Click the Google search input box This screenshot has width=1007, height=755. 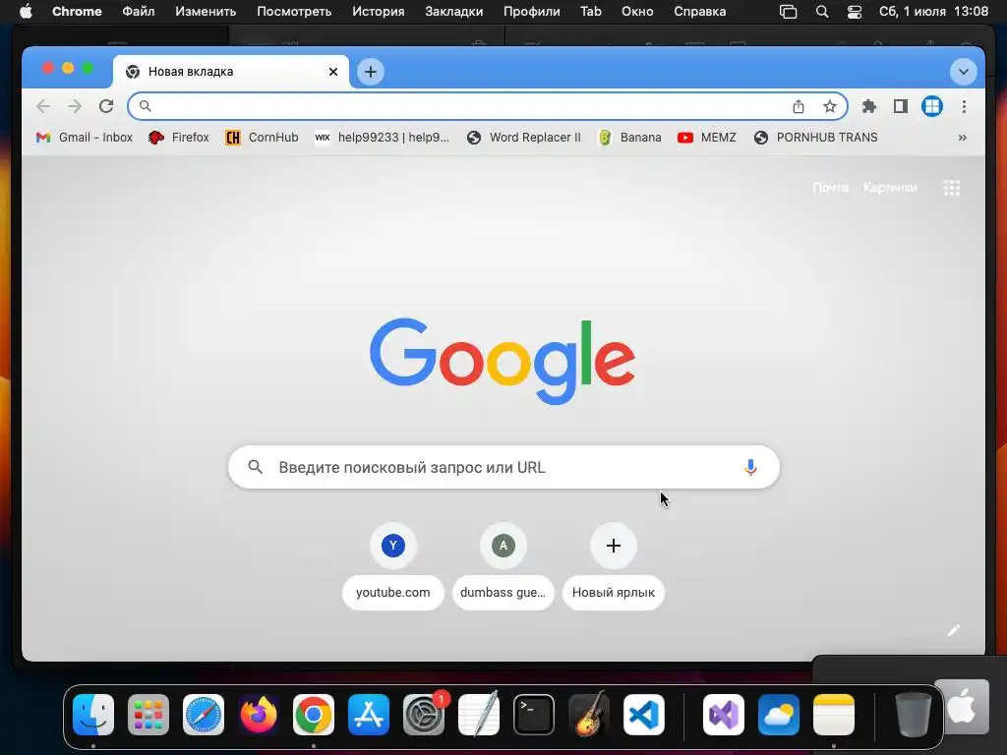point(503,467)
